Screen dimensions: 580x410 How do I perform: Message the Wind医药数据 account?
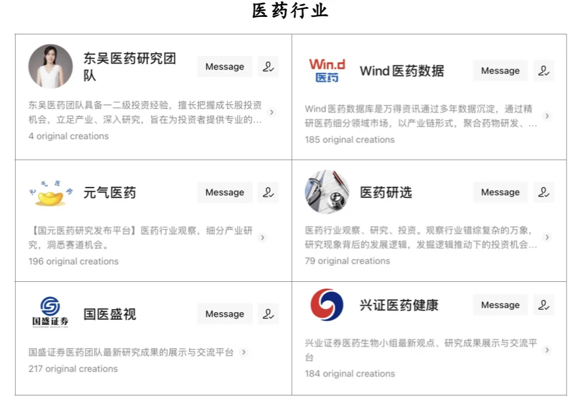click(x=500, y=70)
